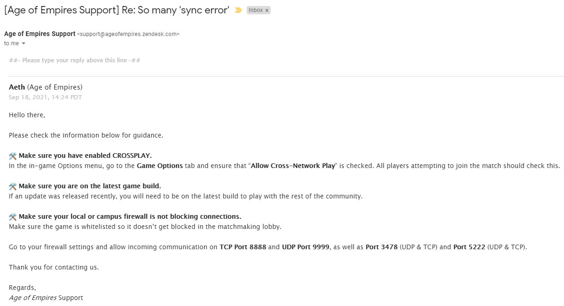Click italic Age of Empires signature text
Screen dimensions: 564x306
pyautogui.click(x=32, y=298)
